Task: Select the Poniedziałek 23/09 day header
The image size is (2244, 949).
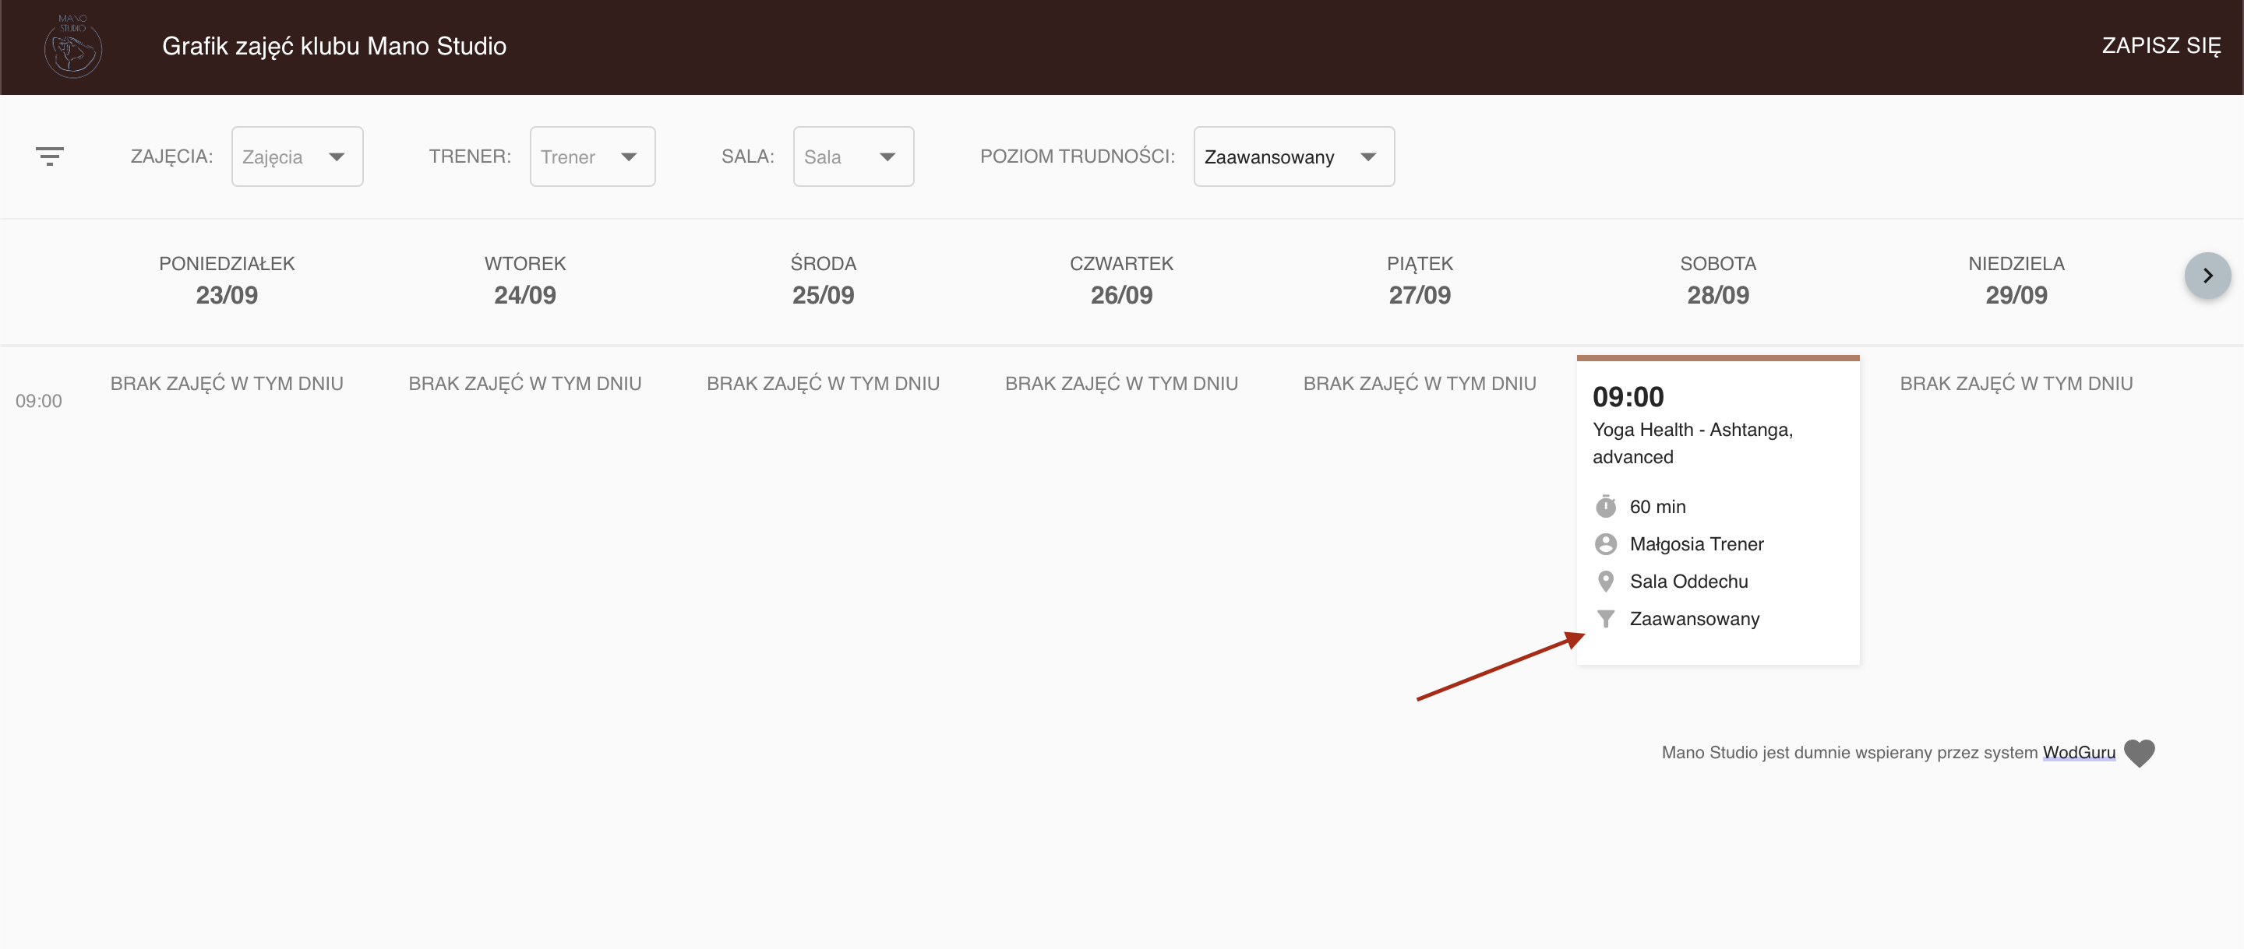Action: tap(227, 280)
